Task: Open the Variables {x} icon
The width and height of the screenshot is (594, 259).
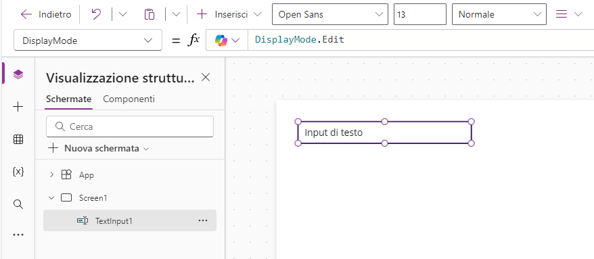Action: coord(18,172)
